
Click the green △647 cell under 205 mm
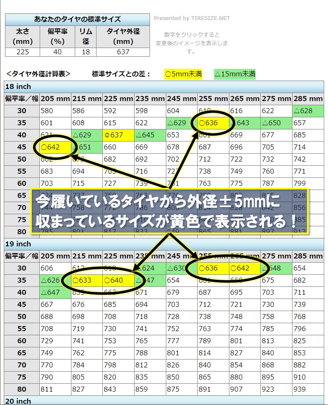55,292
